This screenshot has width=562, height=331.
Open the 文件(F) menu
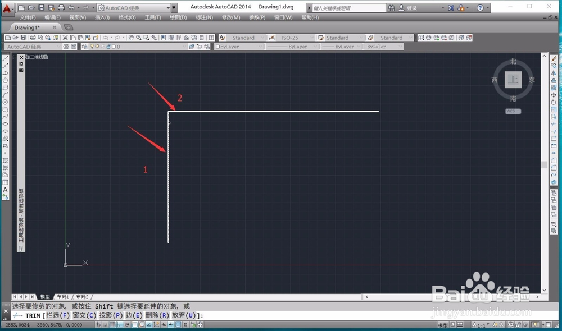(28, 17)
